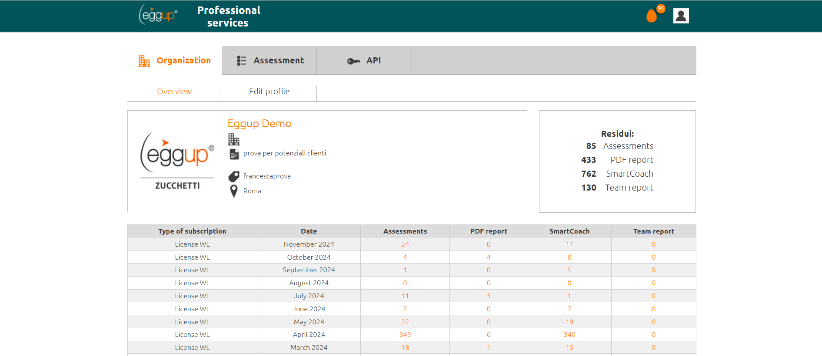Click assessments value 349 for April 2024
This screenshot has width=822, height=356.
coord(405,335)
